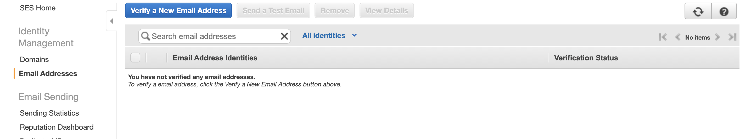This screenshot has width=751, height=139.
Task: Click the refresh icon button
Action: pos(698,12)
